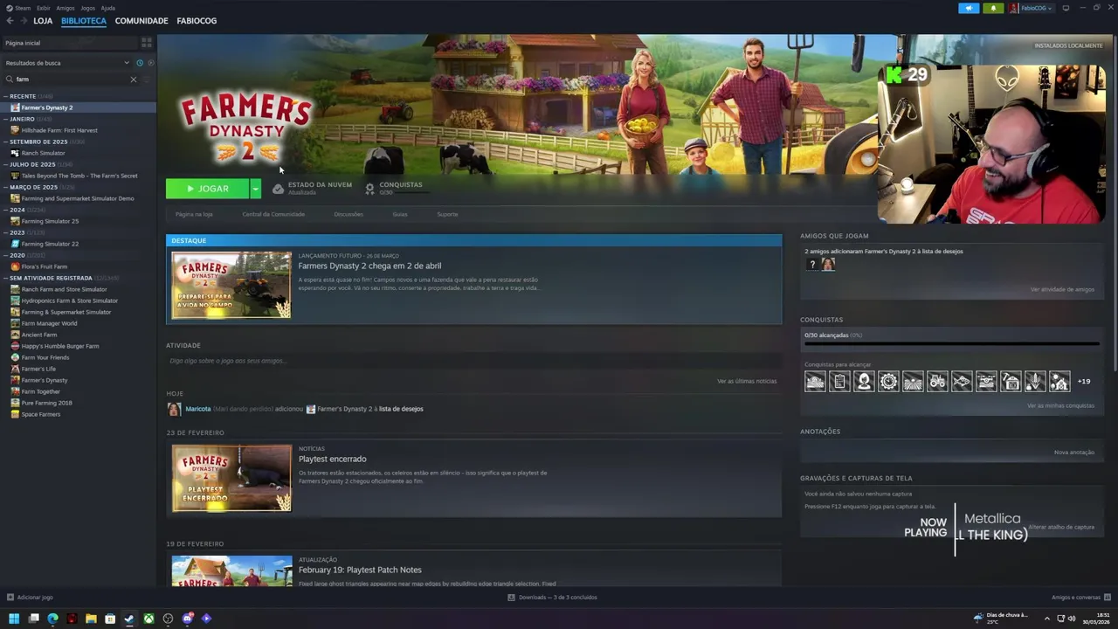Click 'Adicionar jogo' plus icon
This screenshot has height=629, width=1118.
[10, 598]
